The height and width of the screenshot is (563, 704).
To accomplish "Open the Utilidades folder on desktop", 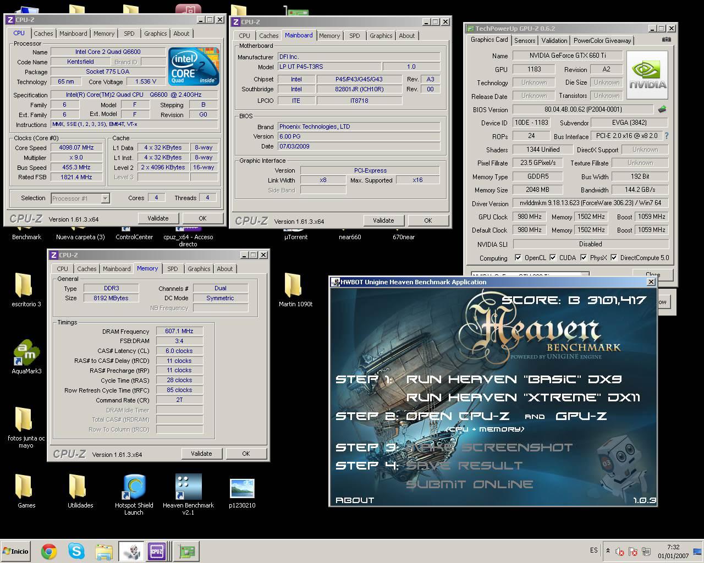I will pos(80,490).
